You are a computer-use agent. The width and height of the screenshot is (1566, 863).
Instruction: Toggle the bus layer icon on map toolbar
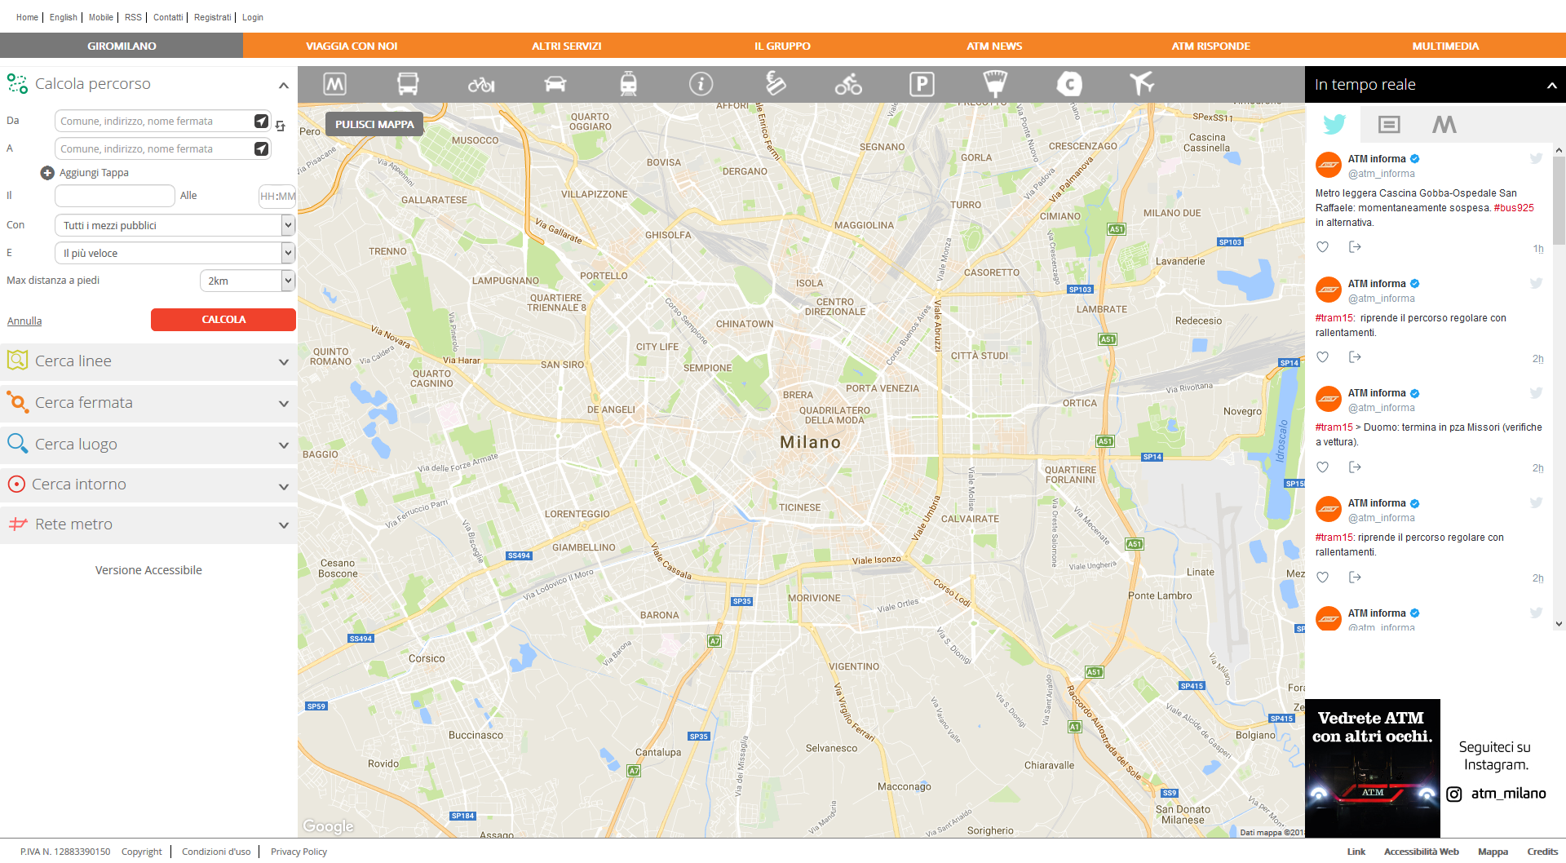point(408,84)
